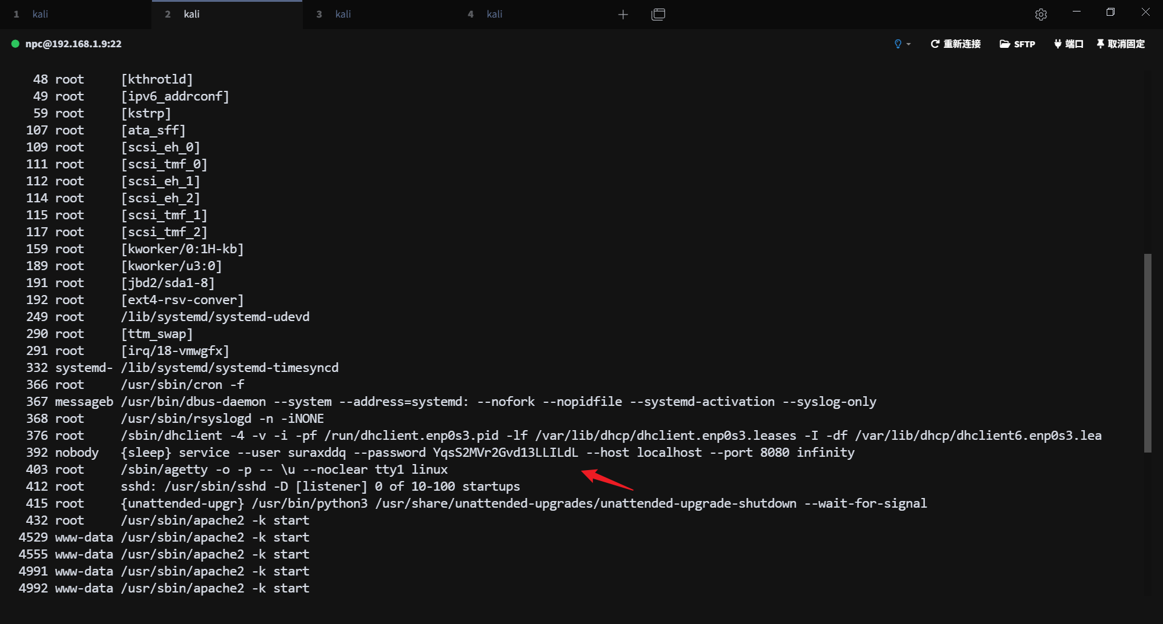Go to the fourth kali tab
This screenshot has width=1163, height=624.
click(x=494, y=14)
